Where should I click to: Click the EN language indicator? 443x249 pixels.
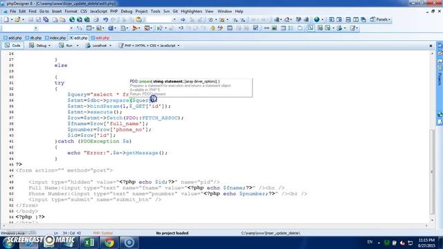[x=370, y=242]
